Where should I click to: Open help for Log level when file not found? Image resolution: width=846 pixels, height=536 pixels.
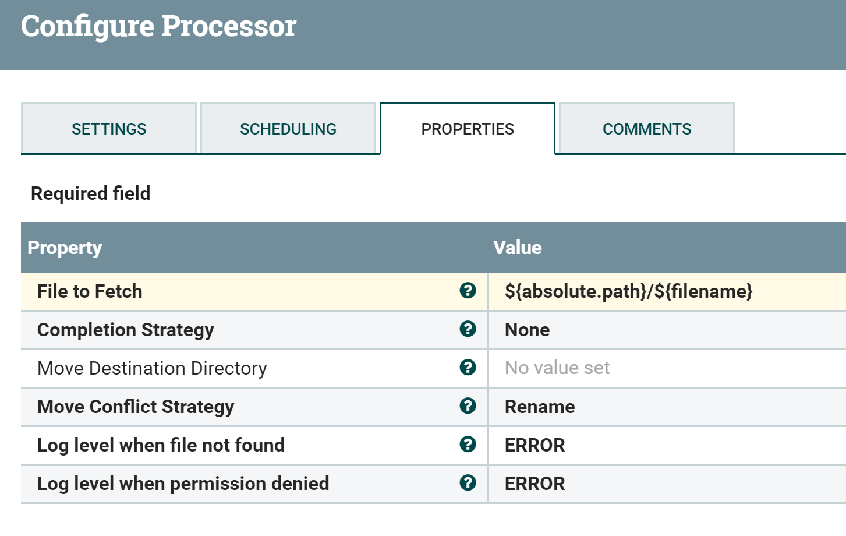coord(467,445)
